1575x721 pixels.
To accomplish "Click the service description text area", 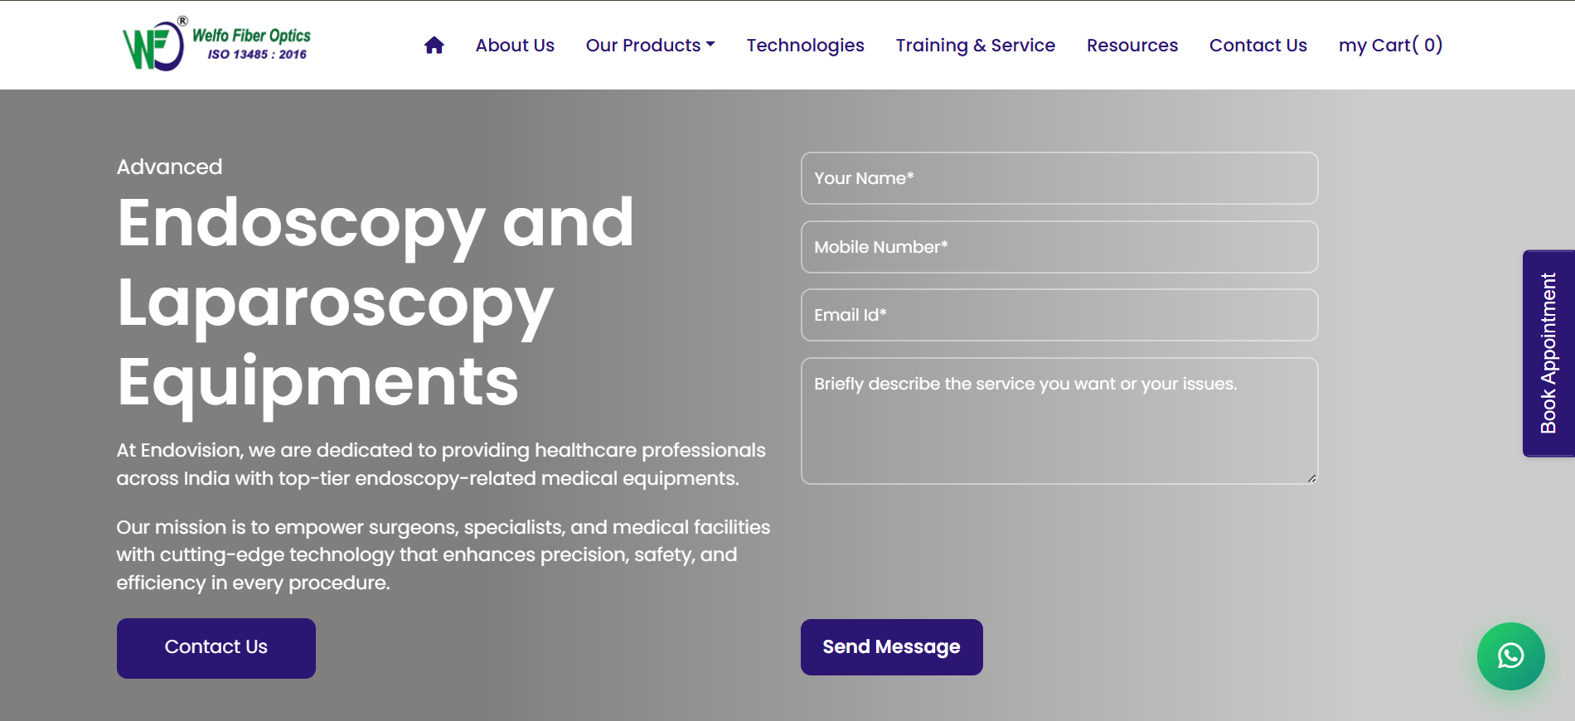I will click(x=1059, y=421).
